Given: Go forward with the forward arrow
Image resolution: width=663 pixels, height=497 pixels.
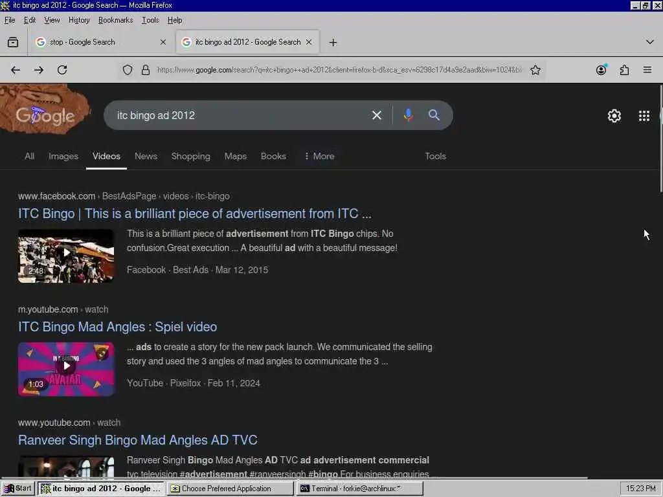Looking at the screenshot, I should pos(39,70).
